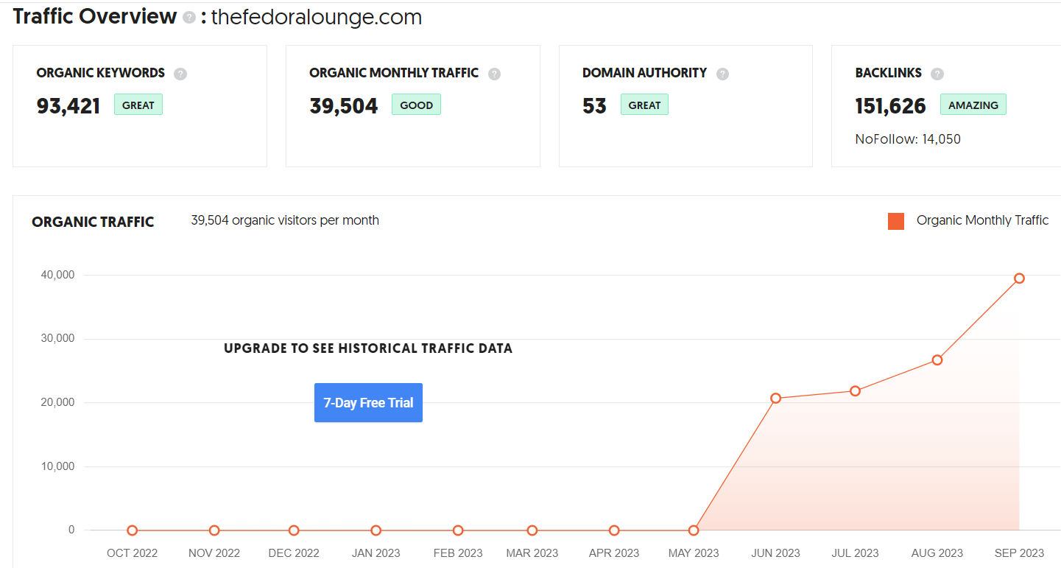Click the JUN 2023 x-axis label
The width and height of the screenshot is (1061, 568).
pyautogui.click(x=775, y=553)
